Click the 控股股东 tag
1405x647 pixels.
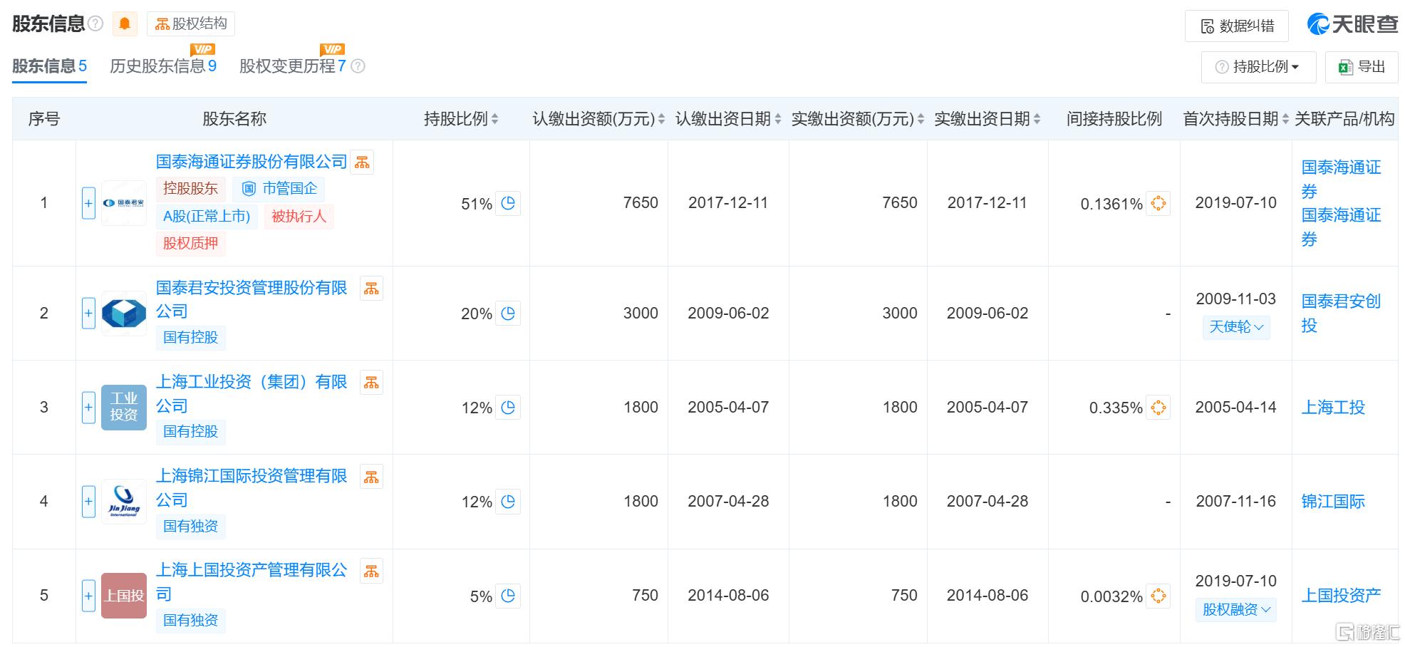pos(190,189)
